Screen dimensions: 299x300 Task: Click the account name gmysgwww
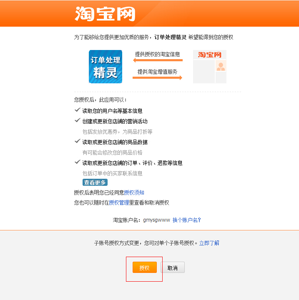point(156,220)
